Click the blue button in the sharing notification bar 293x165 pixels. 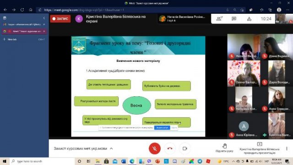click(162, 127)
